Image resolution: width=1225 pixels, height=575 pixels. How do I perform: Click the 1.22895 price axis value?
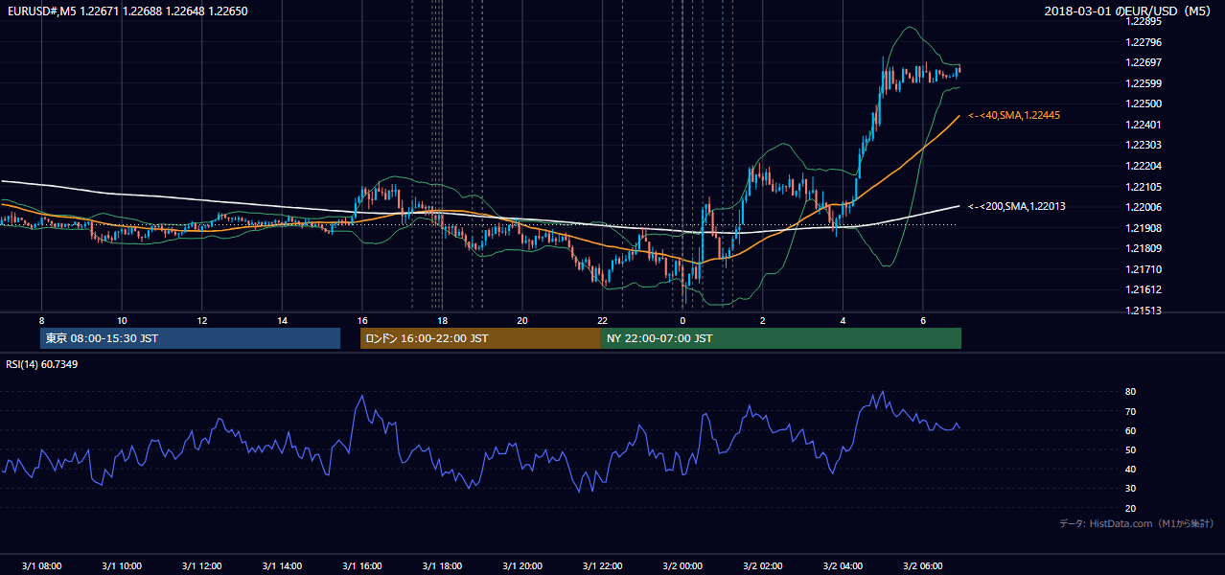(1143, 21)
